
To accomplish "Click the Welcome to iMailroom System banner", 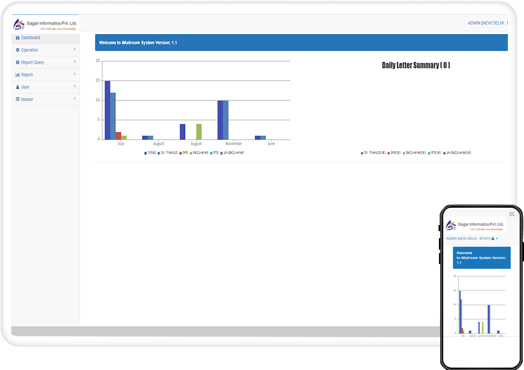I will 301,43.
